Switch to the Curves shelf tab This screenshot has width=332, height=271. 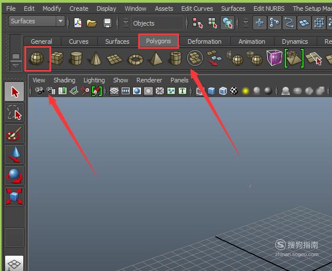(78, 41)
